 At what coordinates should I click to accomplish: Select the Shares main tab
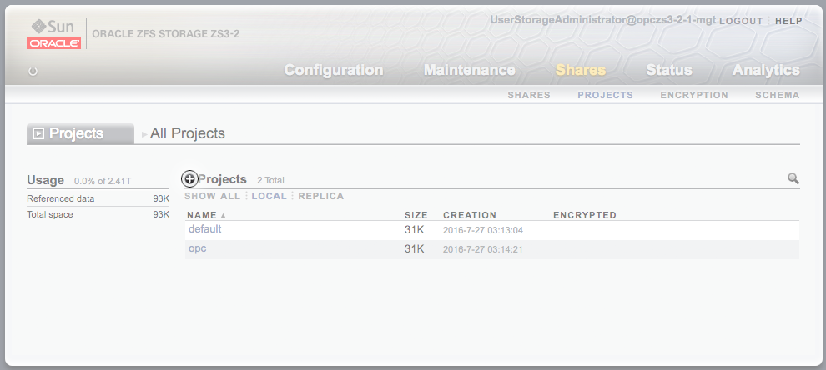pos(581,70)
